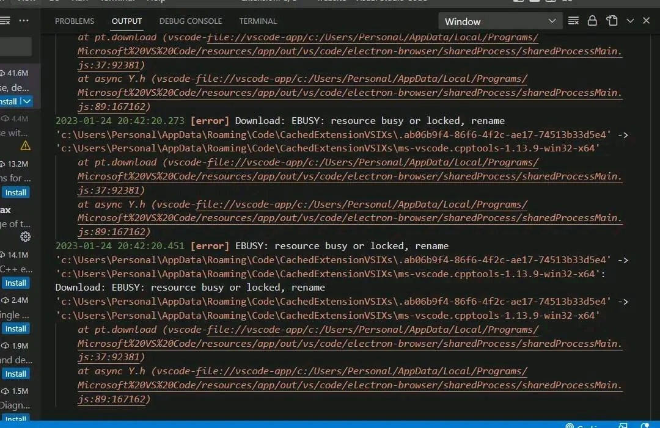Install extension with 1.9M downloads

tap(15, 374)
